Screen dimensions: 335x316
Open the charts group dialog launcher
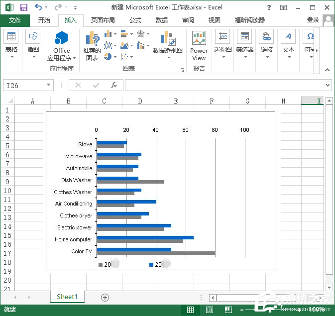pyautogui.click(x=182, y=70)
